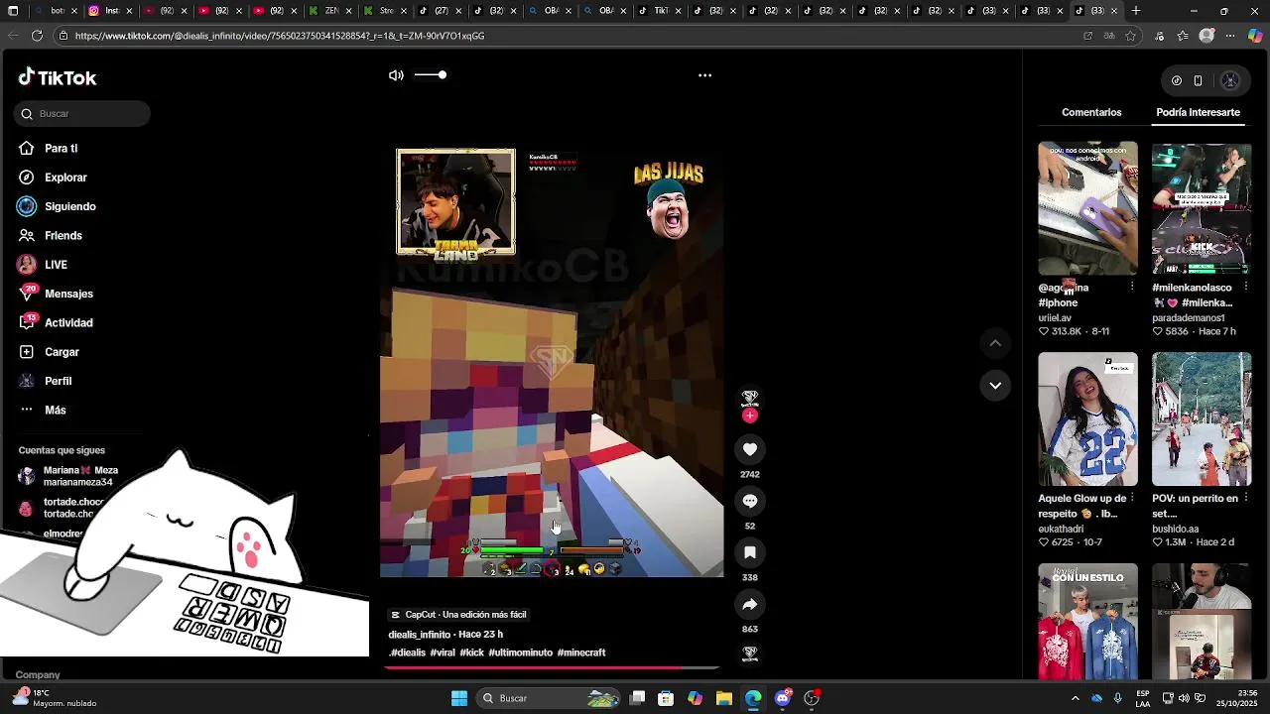This screenshot has height=714, width=1270.
Task: Like the video with the heart icon
Action: tap(750, 449)
